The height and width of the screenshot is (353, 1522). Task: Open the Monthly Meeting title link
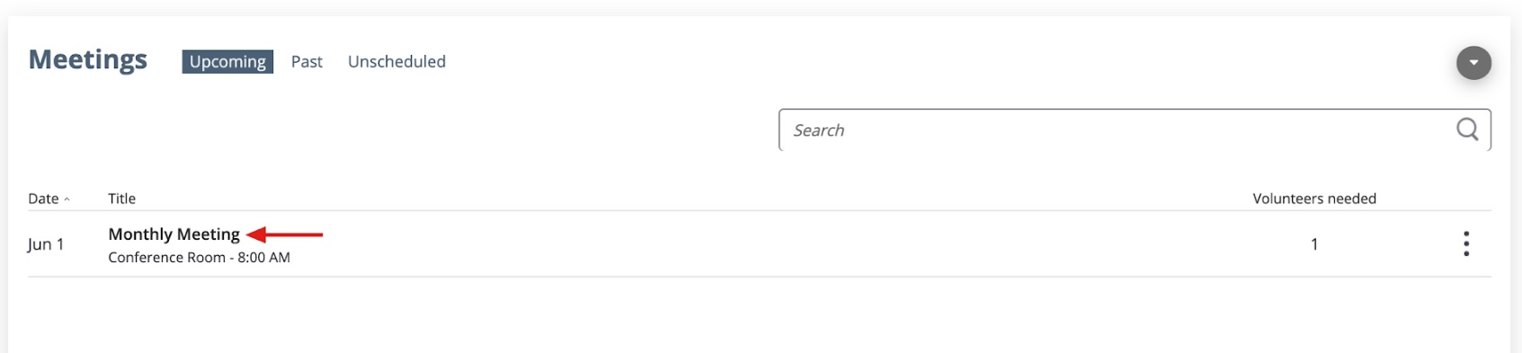174,234
